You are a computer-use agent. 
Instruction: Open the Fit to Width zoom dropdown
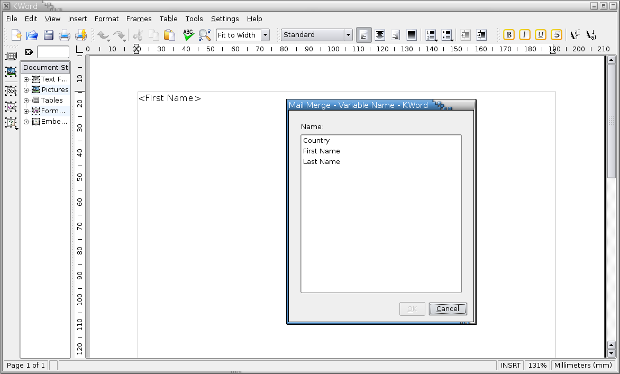(265, 34)
